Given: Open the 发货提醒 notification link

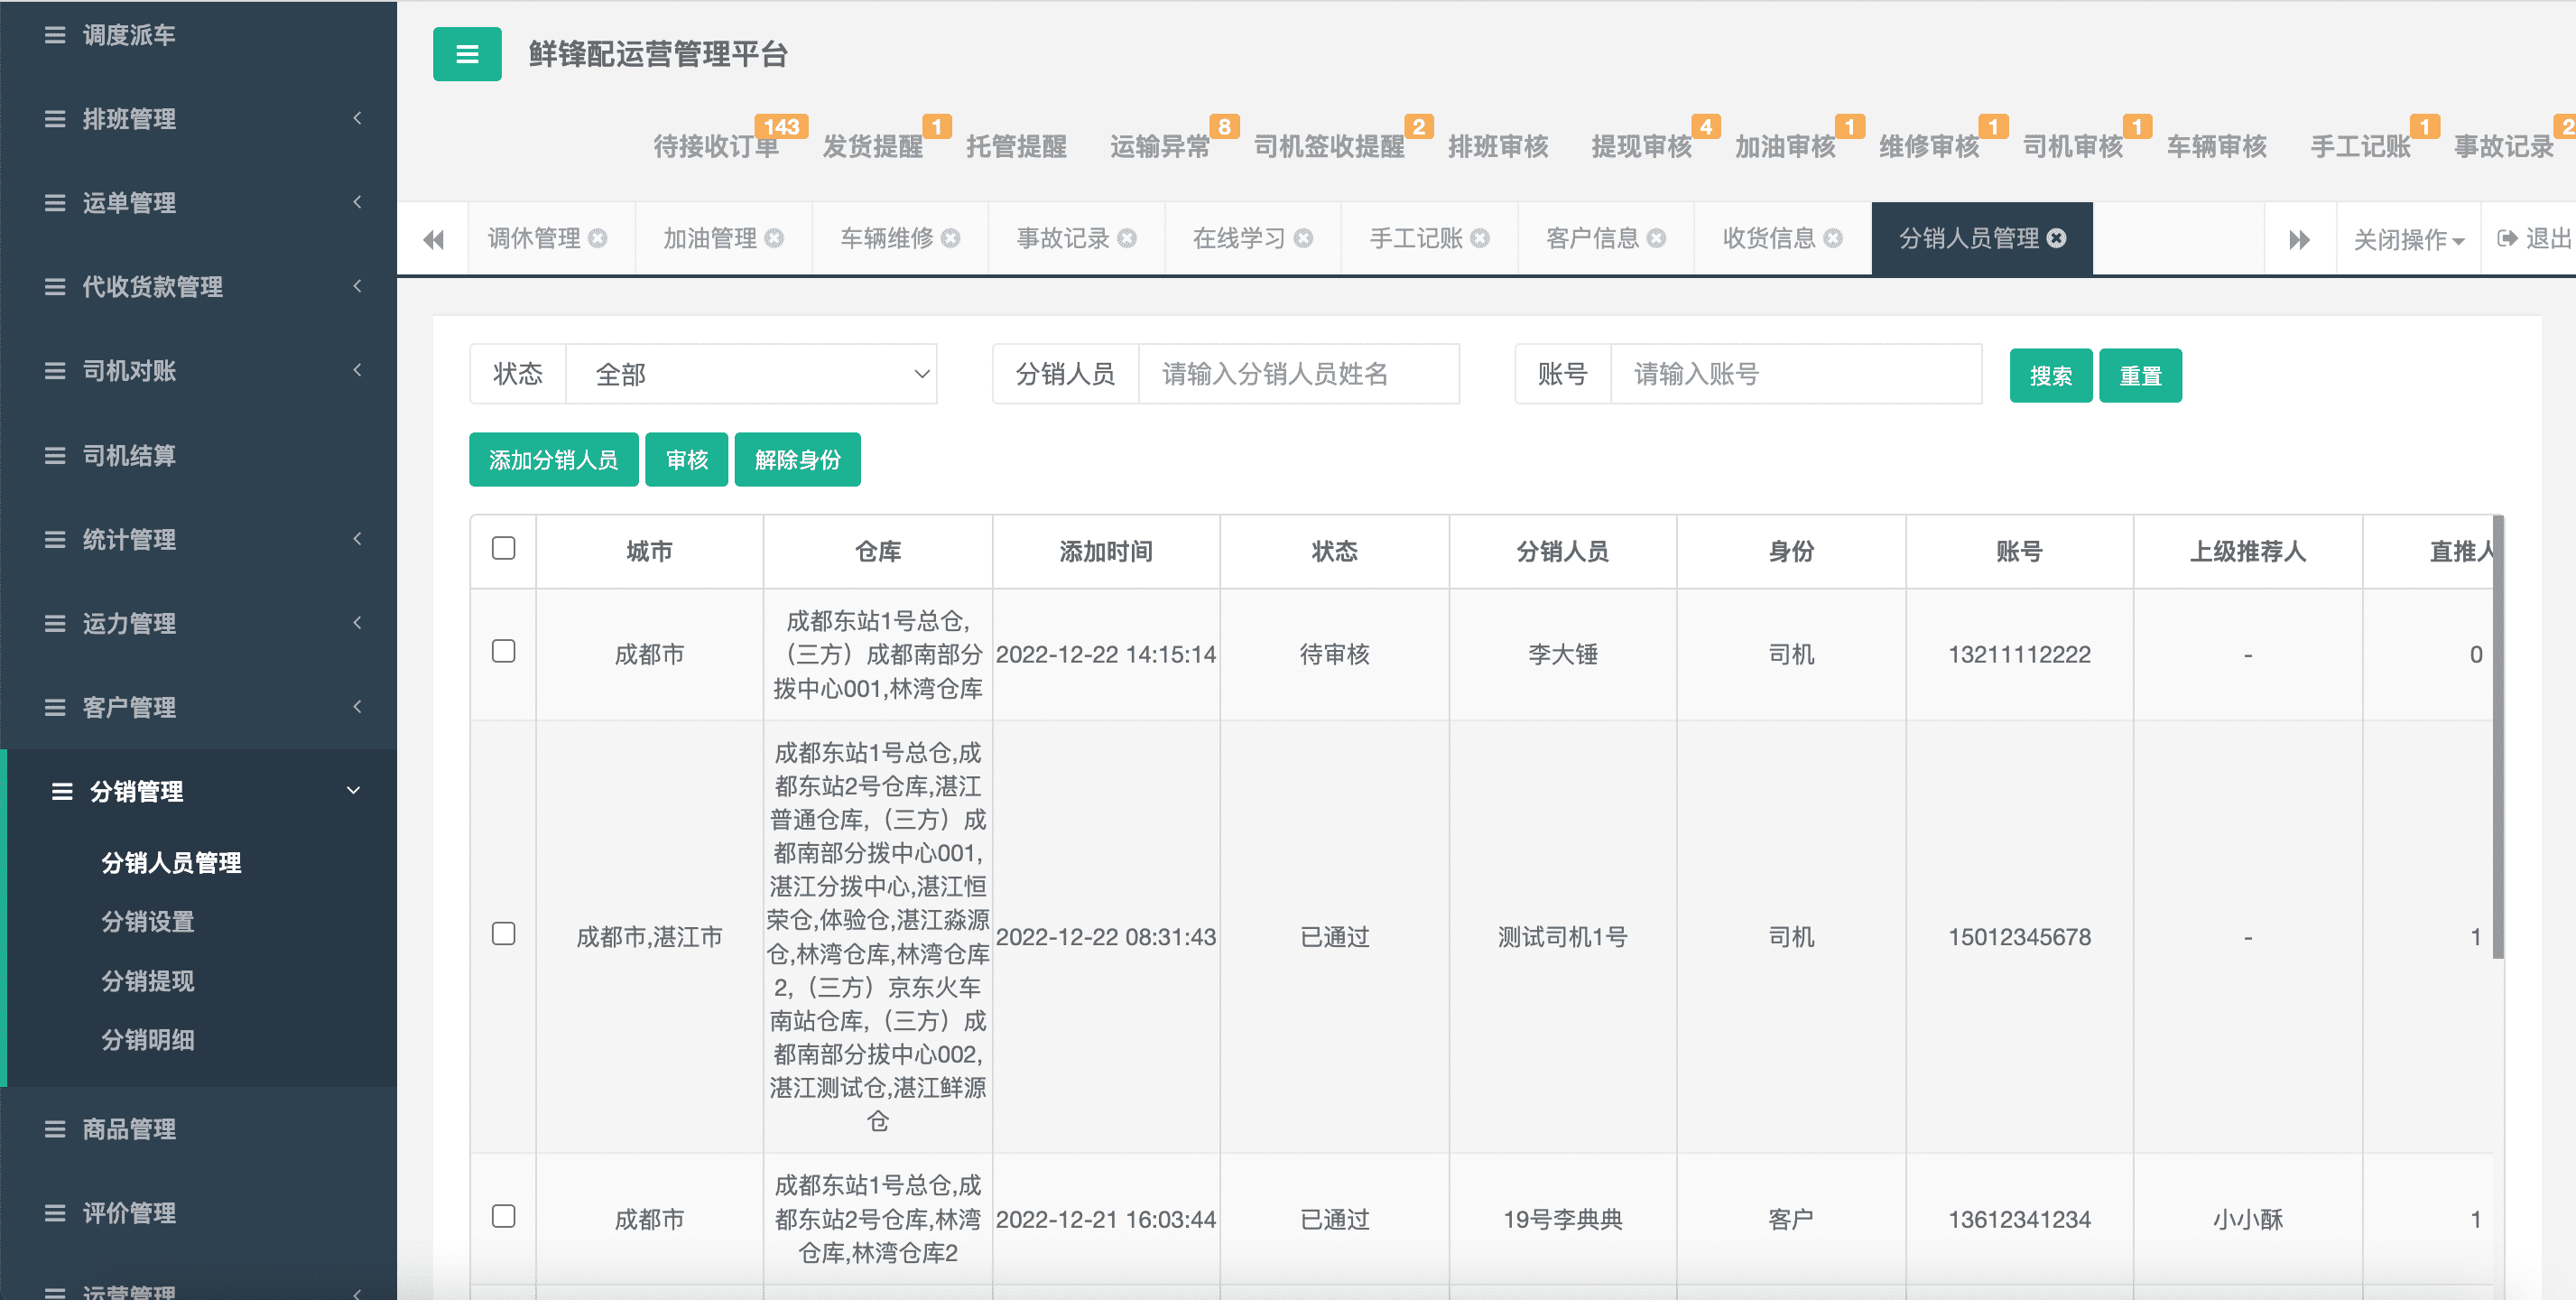Looking at the screenshot, I should [x=872, y=146].
